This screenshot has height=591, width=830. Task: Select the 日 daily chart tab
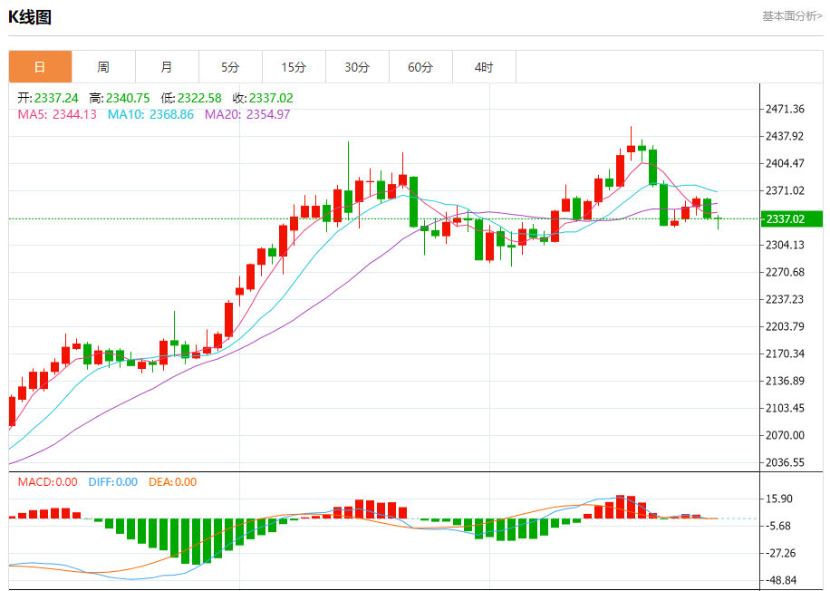(40, 67)
